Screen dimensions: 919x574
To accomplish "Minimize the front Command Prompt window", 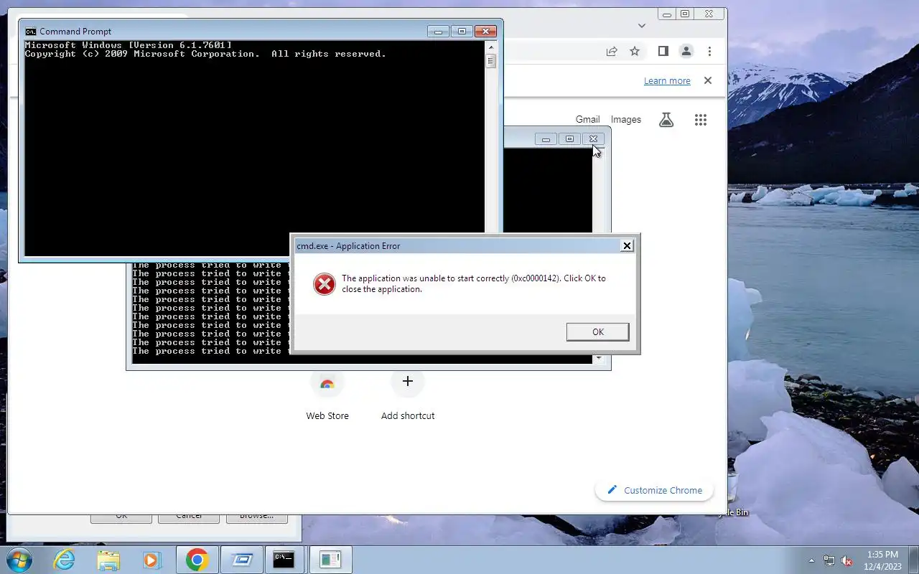I will point(438,32).
